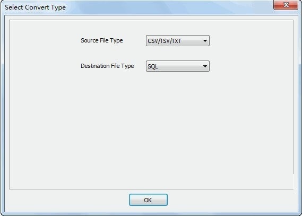Open the Source File Type dropdown
302x216 pixels.
[x=178, y=41]
